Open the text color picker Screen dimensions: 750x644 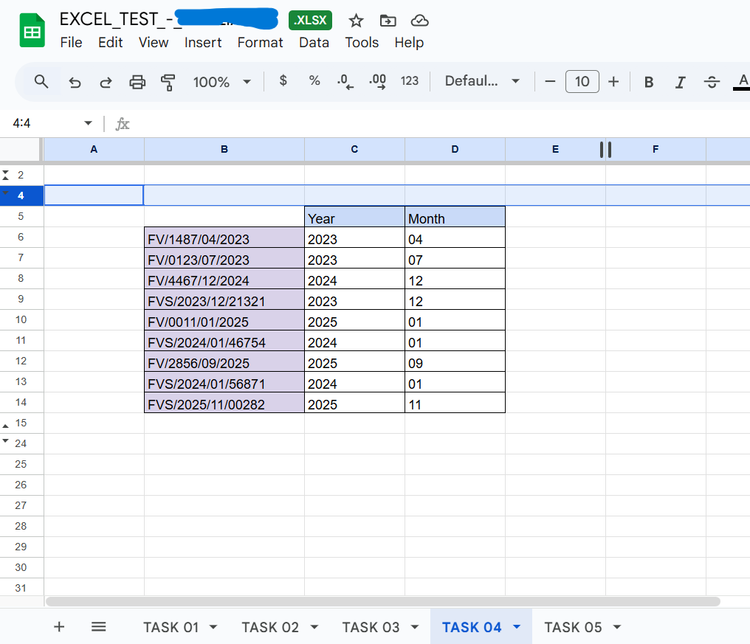(742, 82)
